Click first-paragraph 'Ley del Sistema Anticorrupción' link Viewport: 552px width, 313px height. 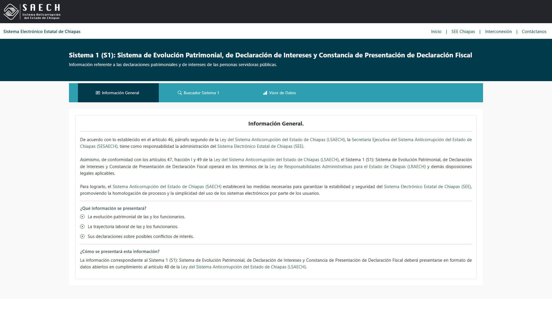282,140
